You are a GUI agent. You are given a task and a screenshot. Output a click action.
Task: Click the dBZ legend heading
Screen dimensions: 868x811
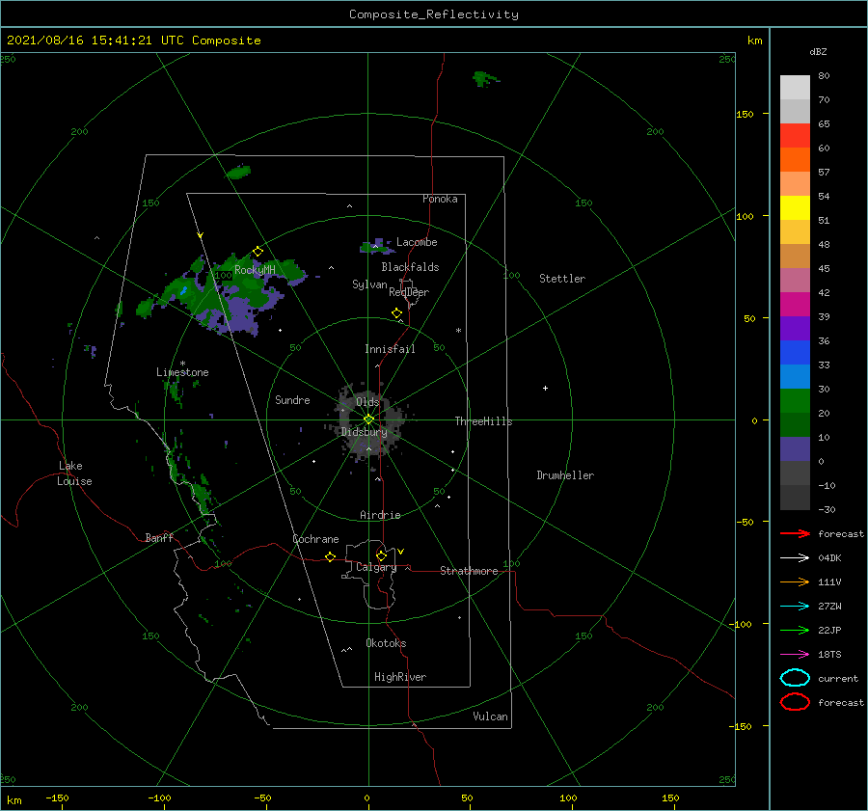click(818, 52)
